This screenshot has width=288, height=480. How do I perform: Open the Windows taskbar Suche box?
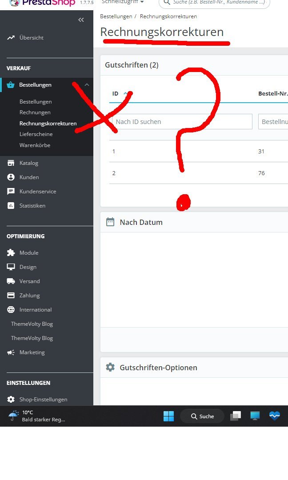(x=202, y=416)
